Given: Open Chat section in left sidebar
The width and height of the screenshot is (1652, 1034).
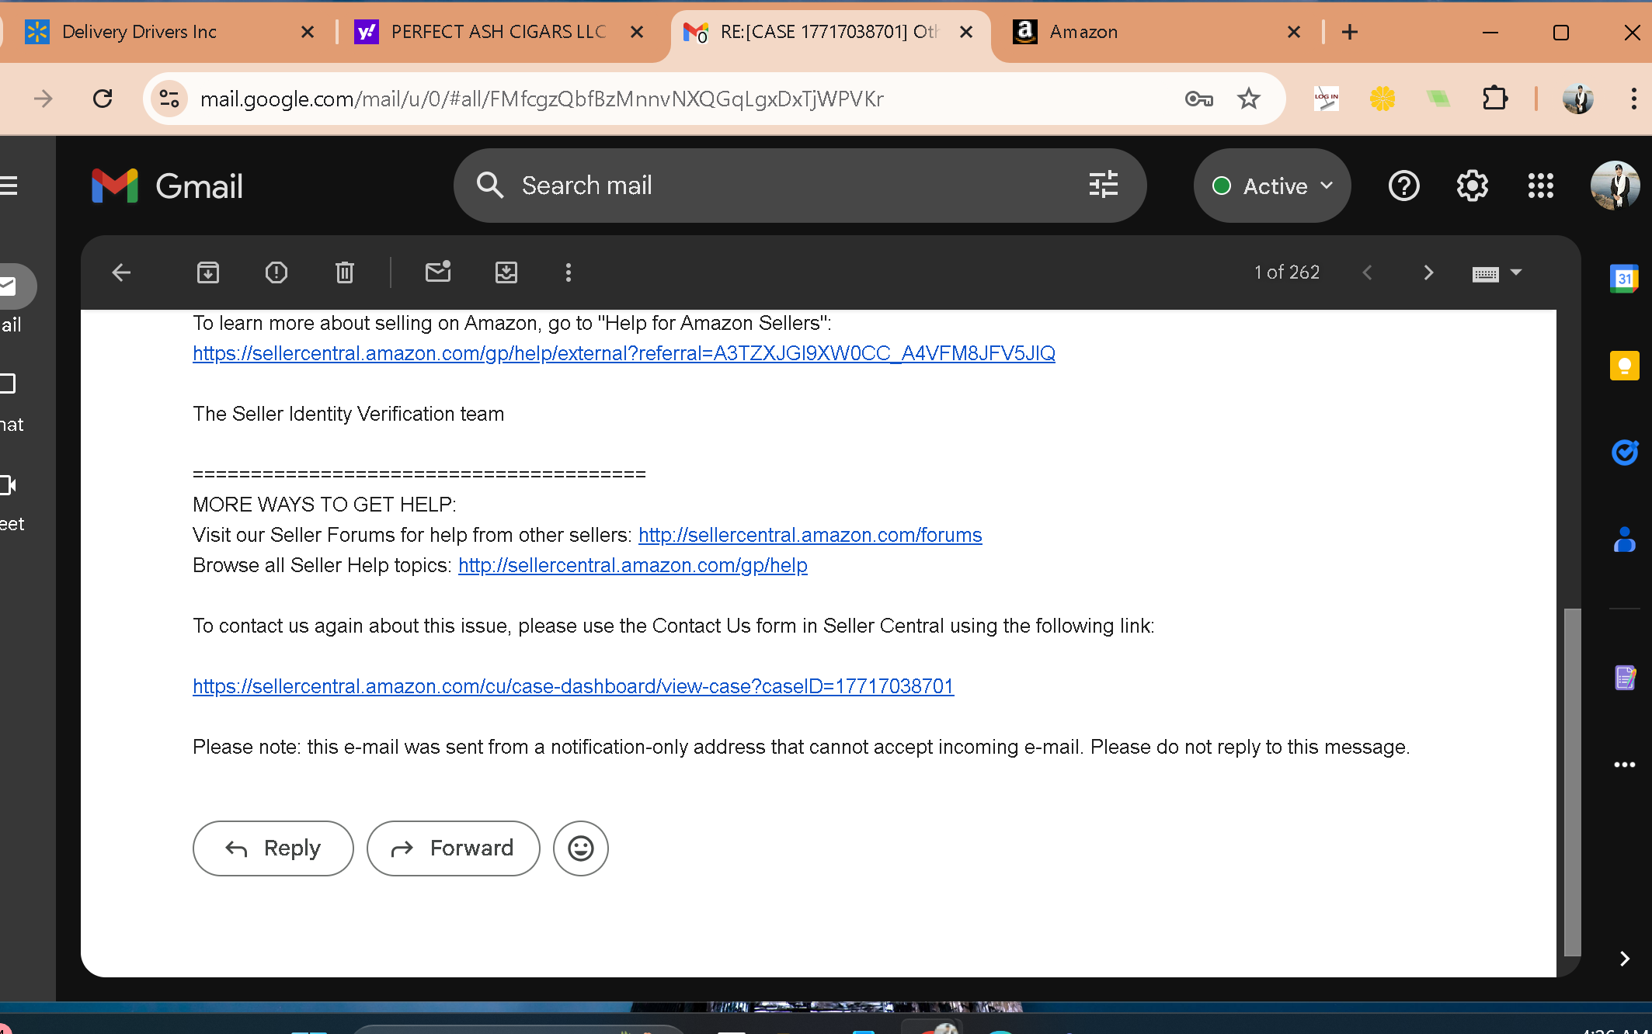Looking at the screenshot, I should click(x=11, y=401).
